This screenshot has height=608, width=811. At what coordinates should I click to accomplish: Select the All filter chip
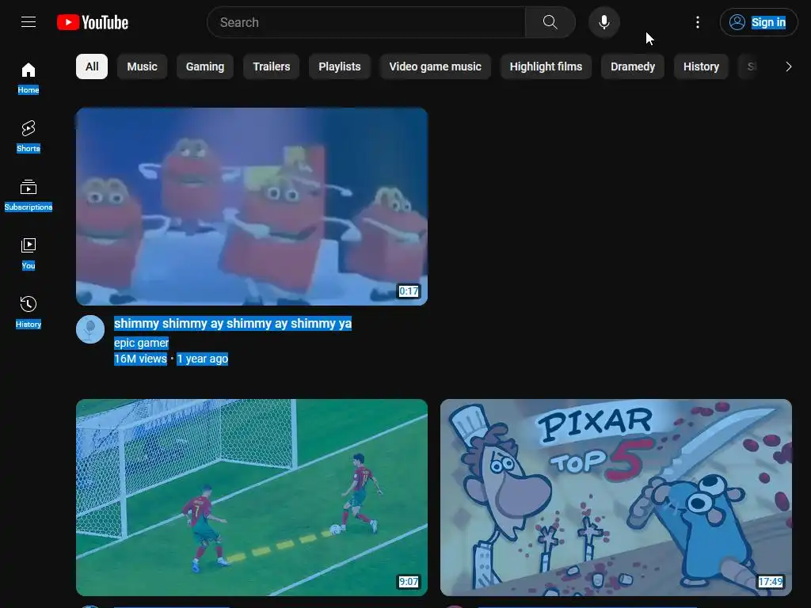[x=92, y=66]
